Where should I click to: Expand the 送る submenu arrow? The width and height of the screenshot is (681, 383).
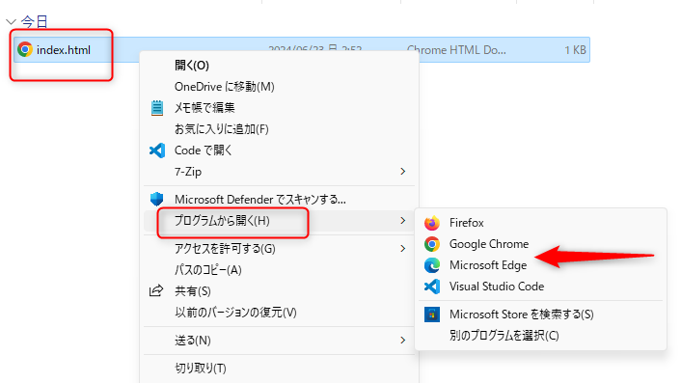pos(402,340)
